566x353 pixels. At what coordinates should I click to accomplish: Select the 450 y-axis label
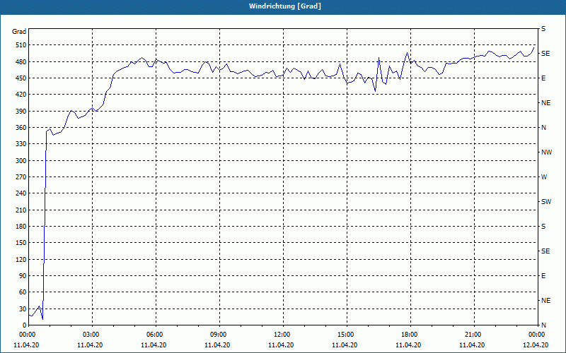click(21, 78)
